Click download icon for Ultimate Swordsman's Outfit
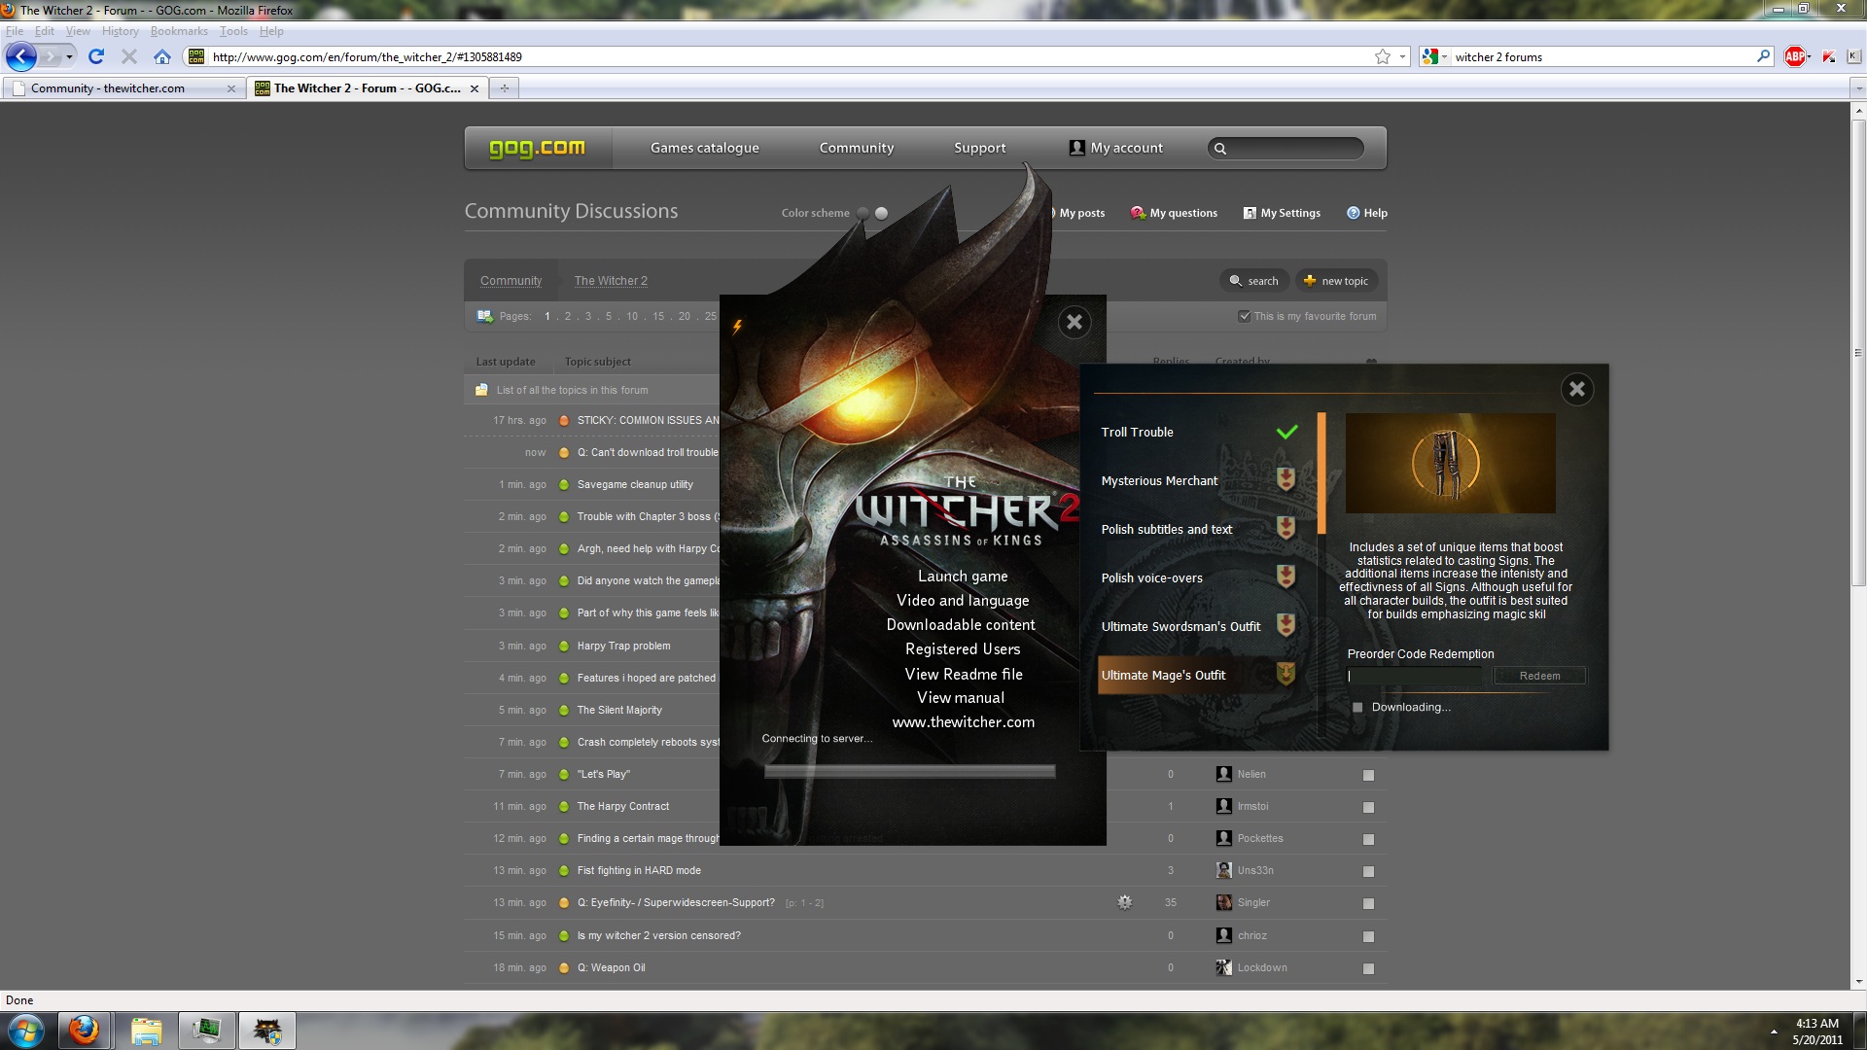 (x=1286, y=625)
